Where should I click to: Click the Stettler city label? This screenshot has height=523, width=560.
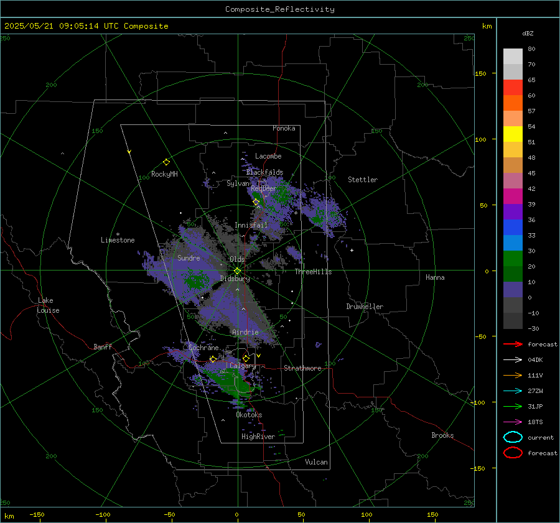pos(363,180)
